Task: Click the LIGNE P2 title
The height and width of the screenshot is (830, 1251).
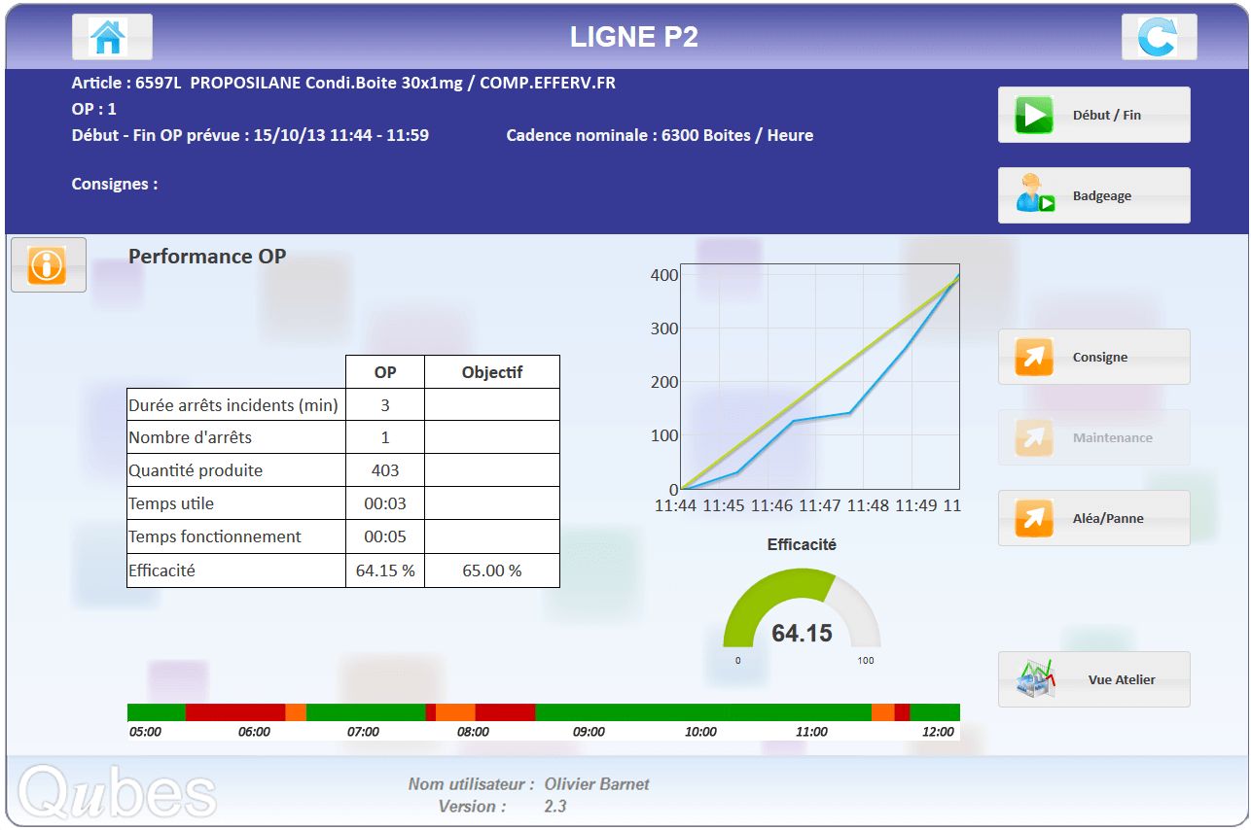Action: click(x=634, y=37)
